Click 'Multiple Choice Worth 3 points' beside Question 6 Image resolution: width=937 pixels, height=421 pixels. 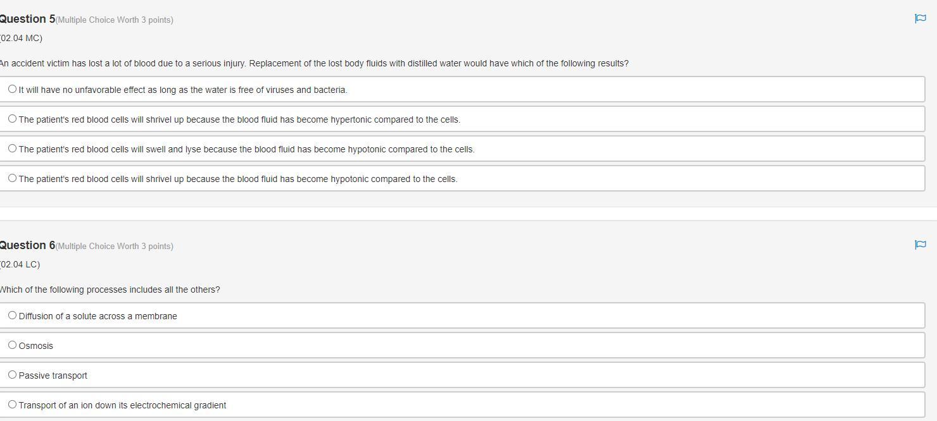click(x=115, y=247)
